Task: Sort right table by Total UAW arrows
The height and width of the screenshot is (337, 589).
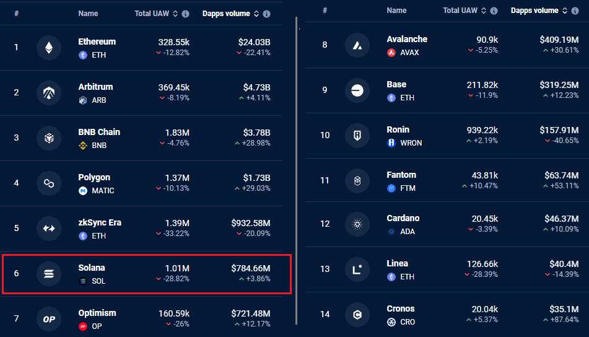Action: [x=484, y=11]
